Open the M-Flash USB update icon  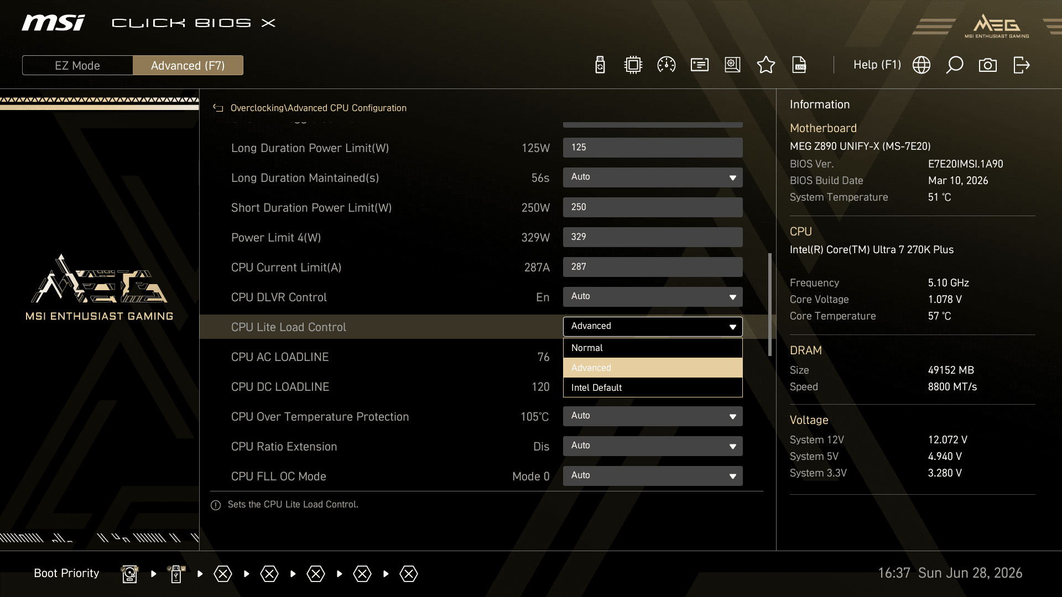pyautogui.click(x=600, y=65)
